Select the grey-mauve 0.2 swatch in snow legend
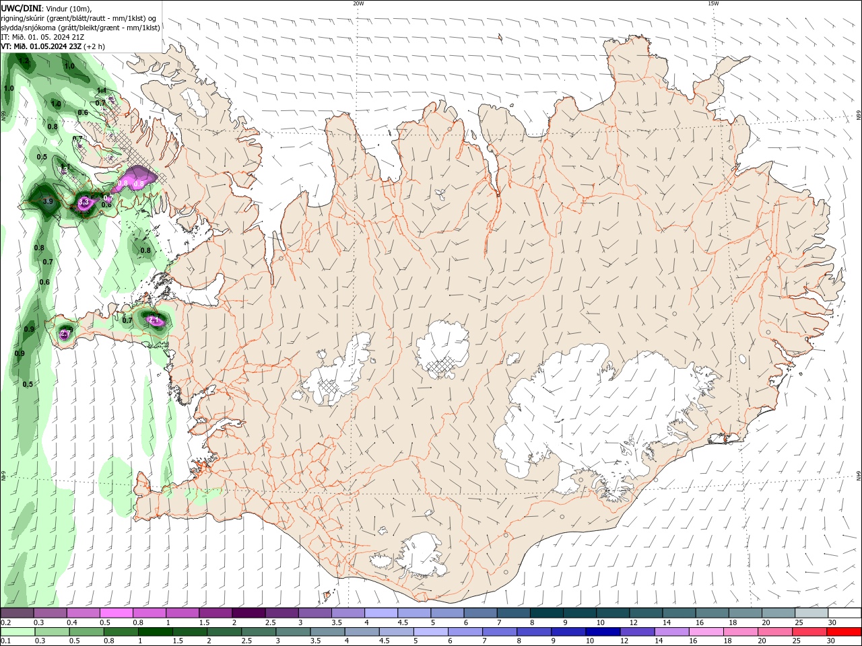The width and height of the screenshot is (862, 646). click(x=18, y=613)
